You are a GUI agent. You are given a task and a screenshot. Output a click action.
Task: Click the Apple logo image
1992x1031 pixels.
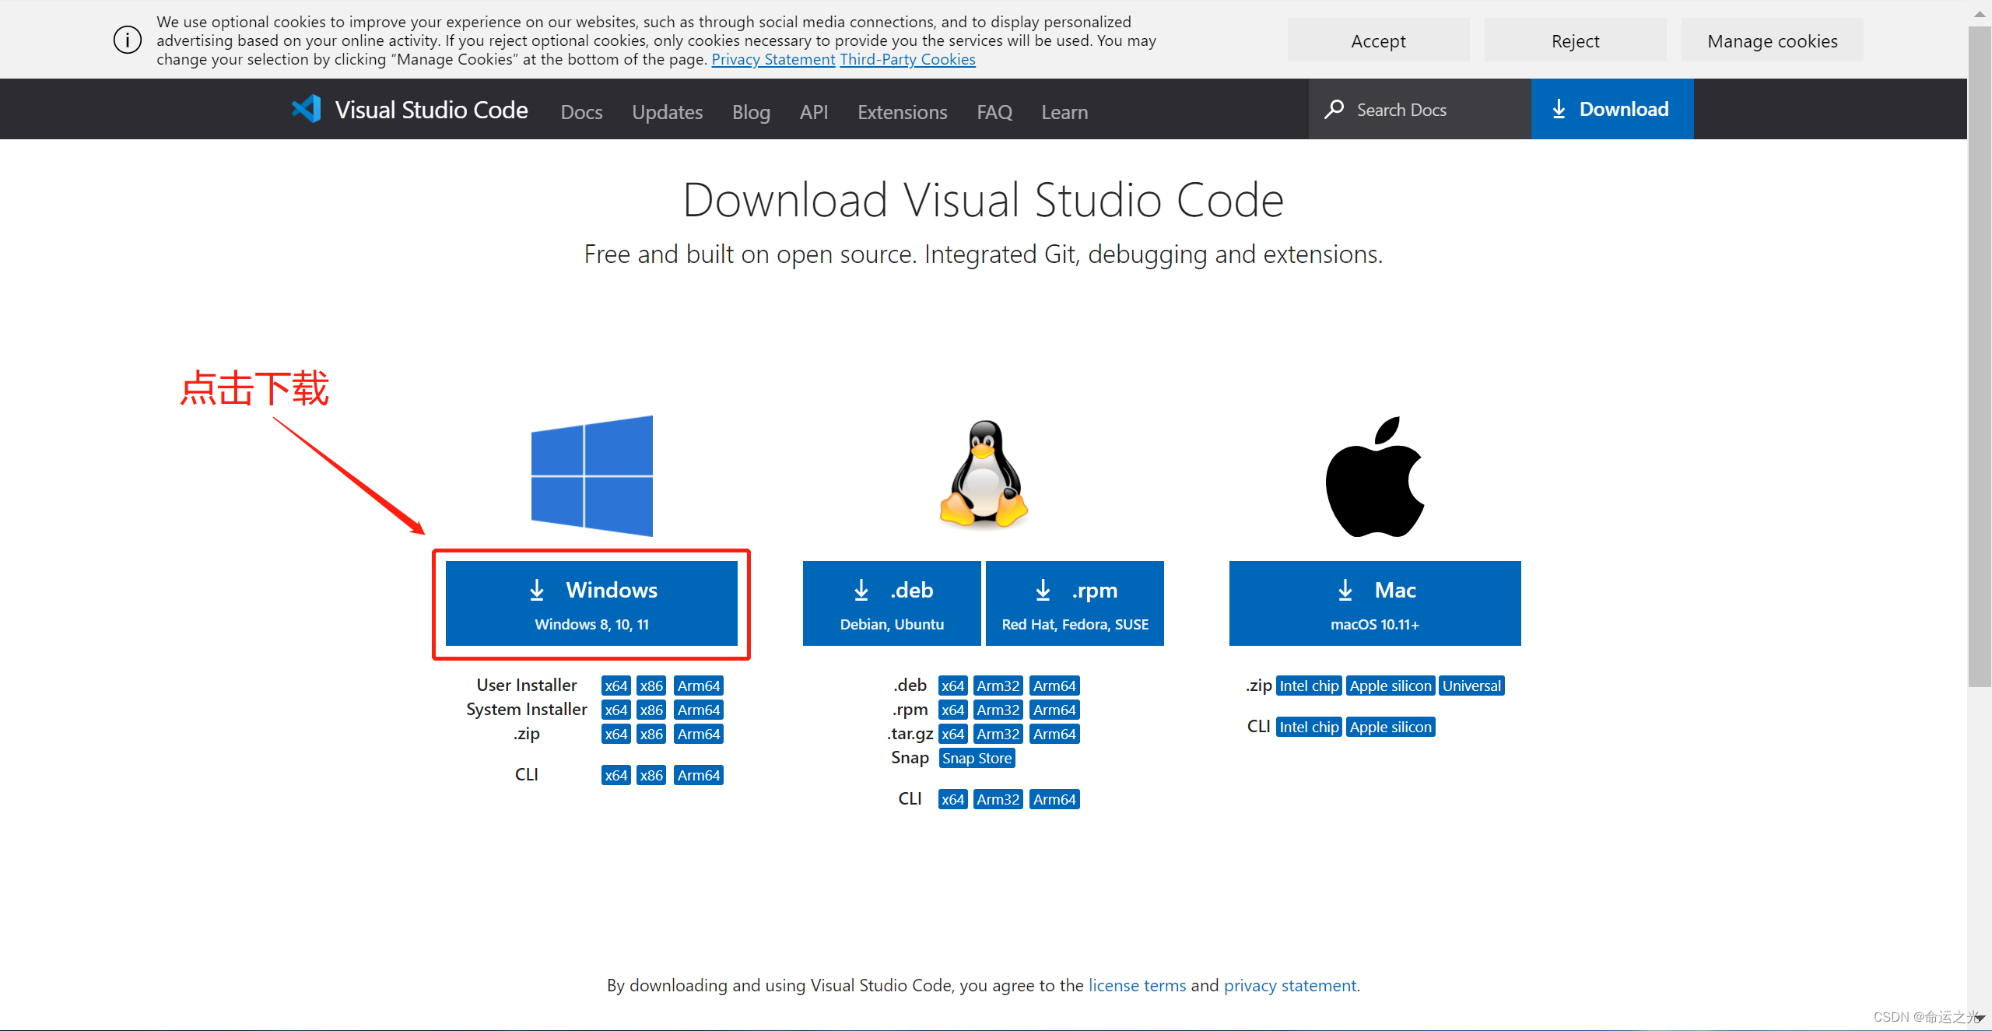pos(1375,476)
